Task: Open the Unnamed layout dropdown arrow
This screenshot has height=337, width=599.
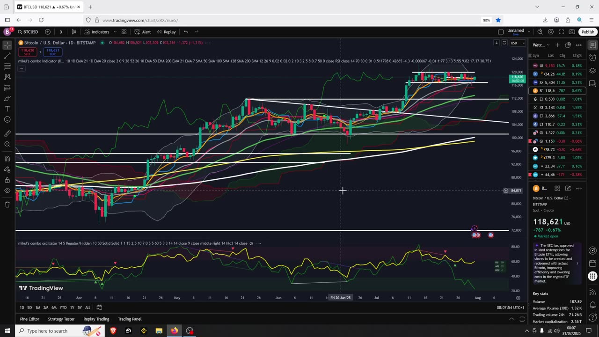Action: coord(529,32)
